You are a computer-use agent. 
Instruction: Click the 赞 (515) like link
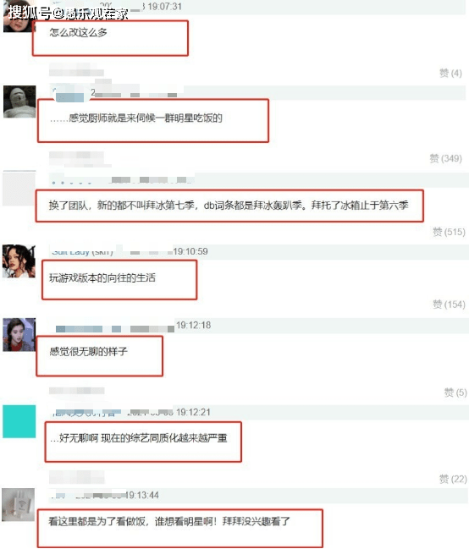(x=449, y=232)
